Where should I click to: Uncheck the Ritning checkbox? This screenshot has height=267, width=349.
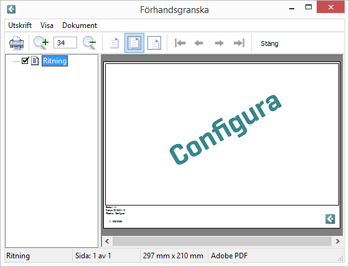pos(25,61)
